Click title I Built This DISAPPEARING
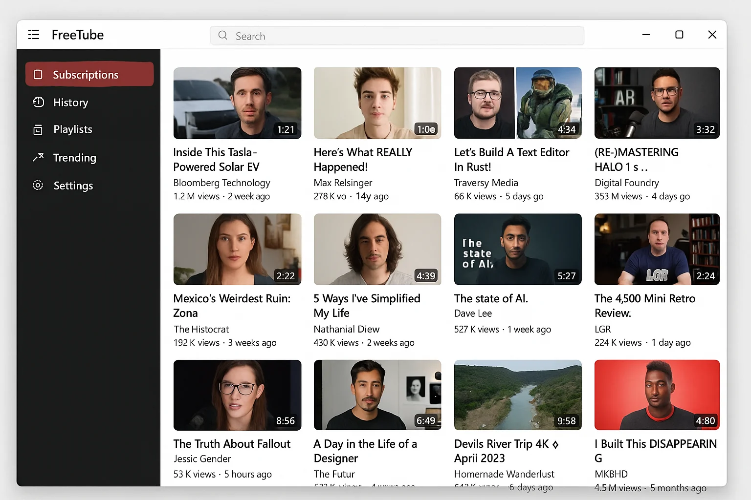Image resolution: width=751 pixels, height=500 pixels. [656, 451]
